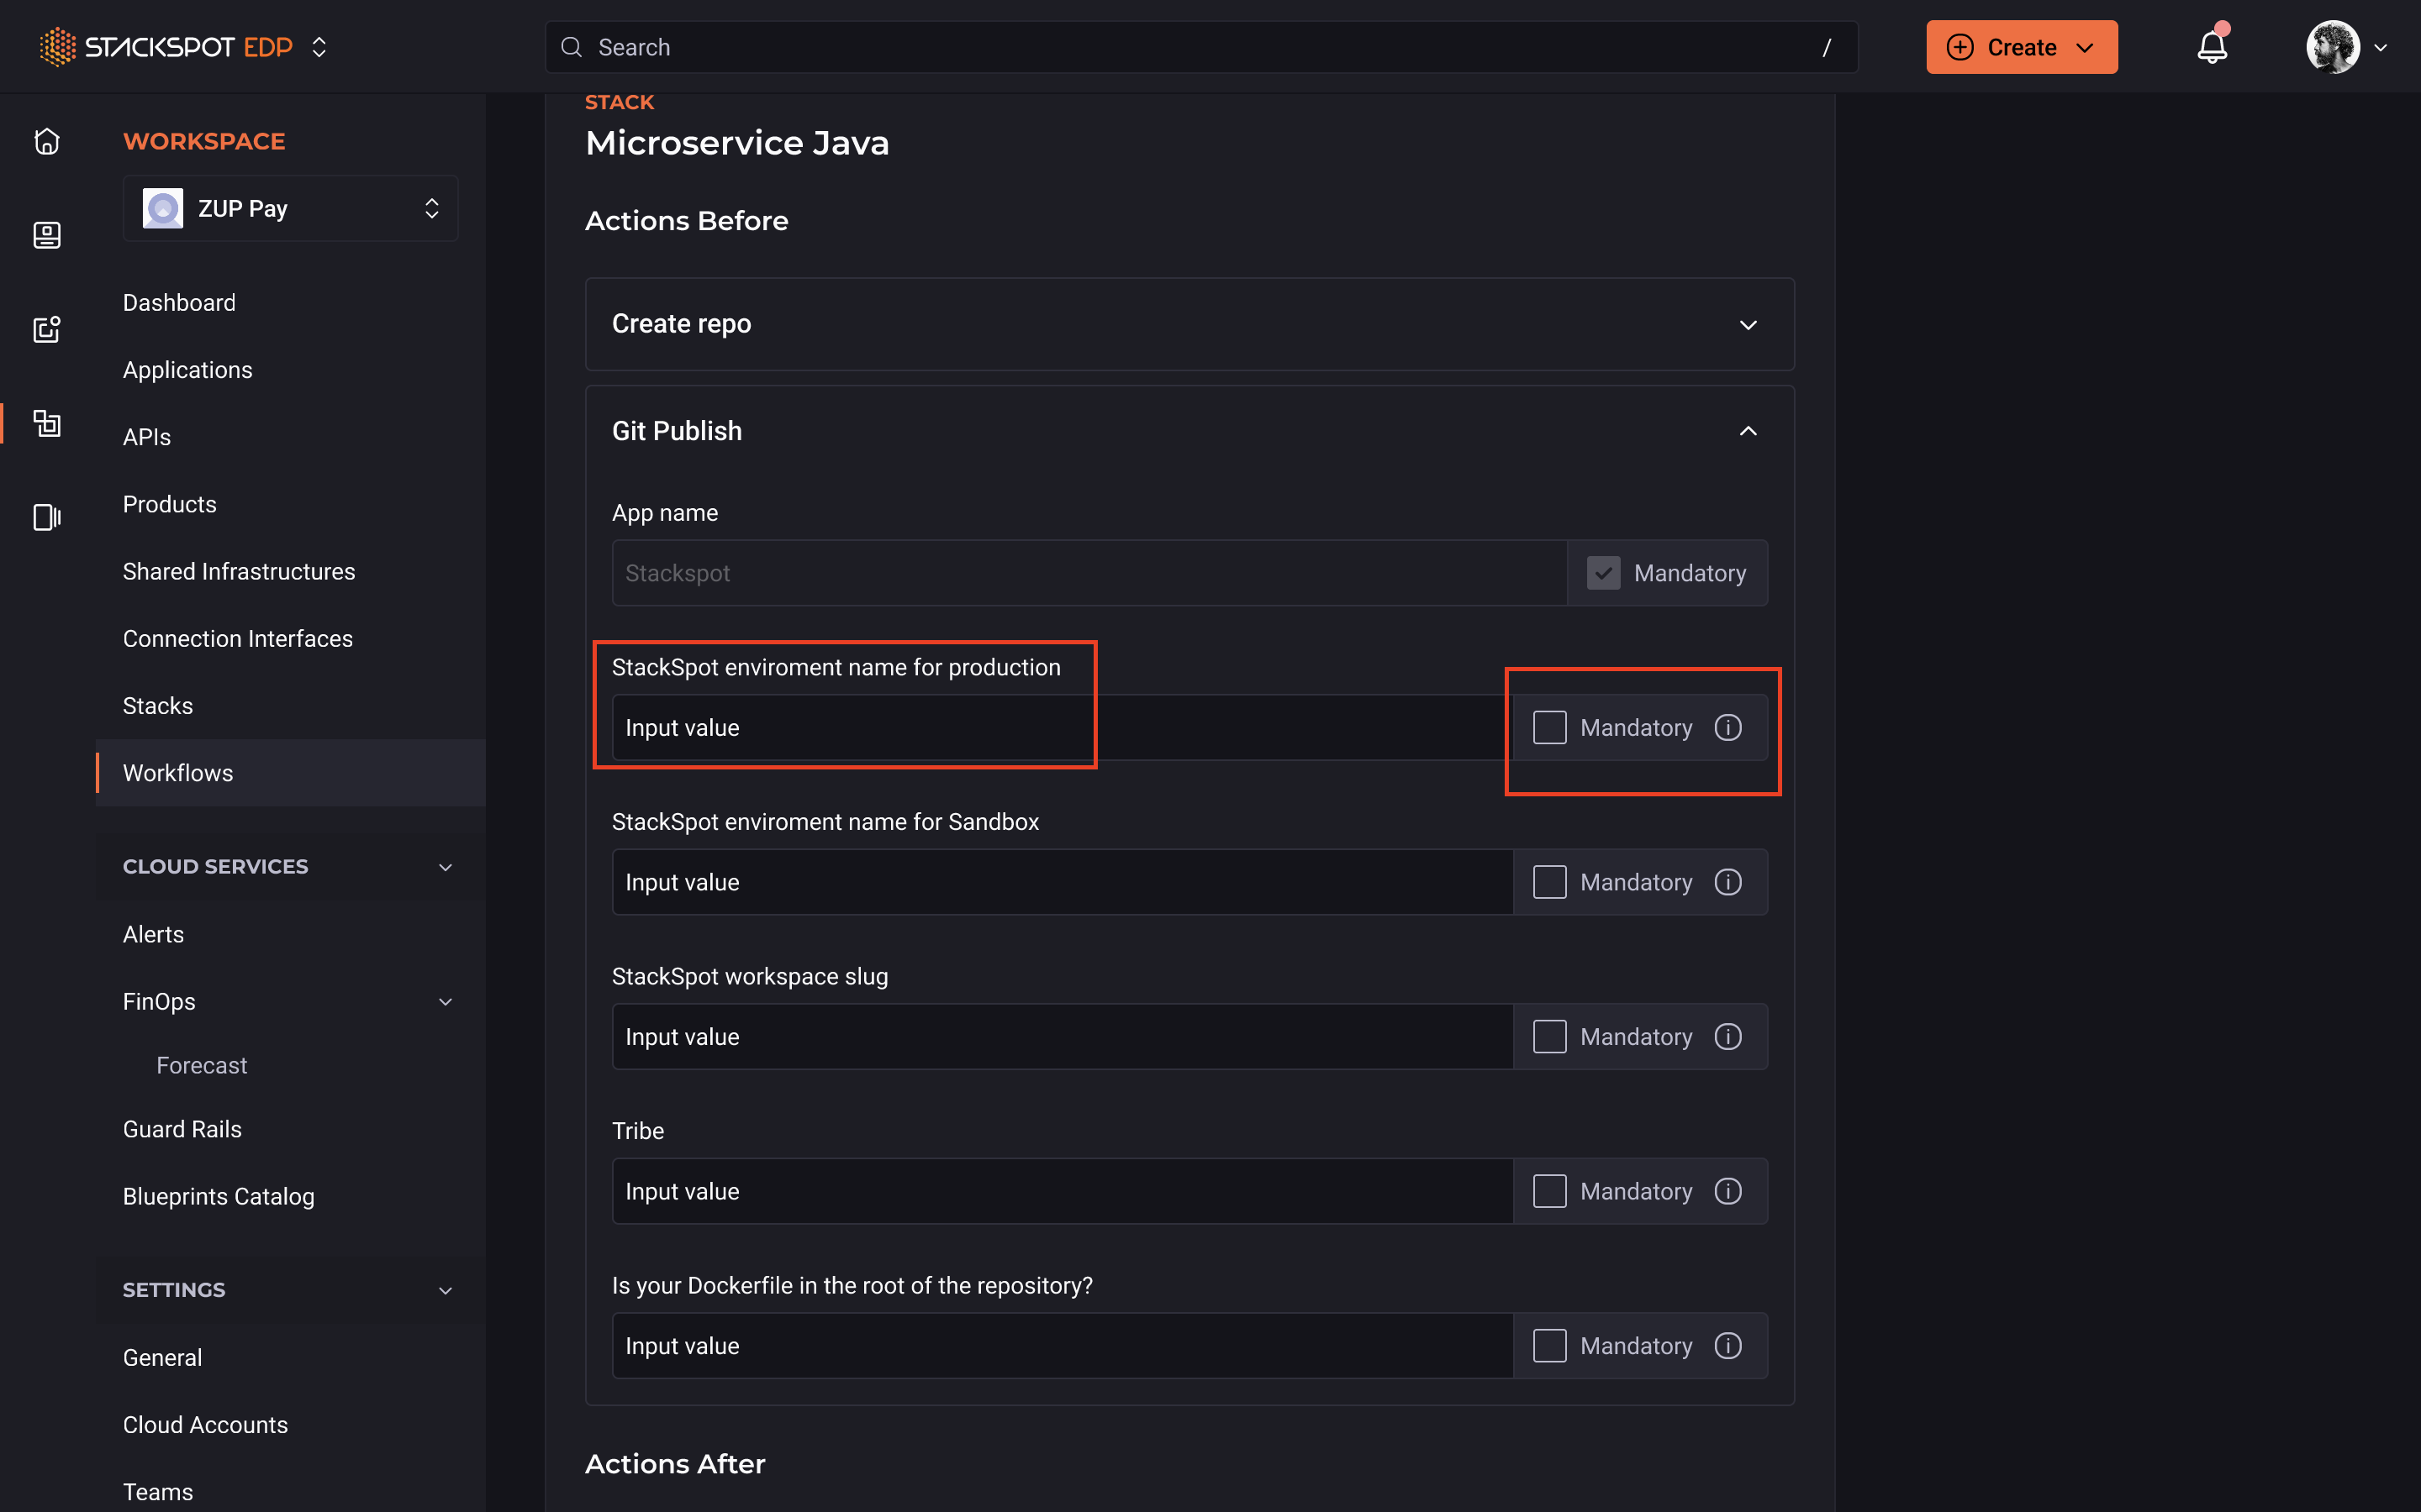Image resolution: width=2421 pixels, height=1512 pixels.
Task: Open the user avatar profile menu
Action: point(2346,47)
